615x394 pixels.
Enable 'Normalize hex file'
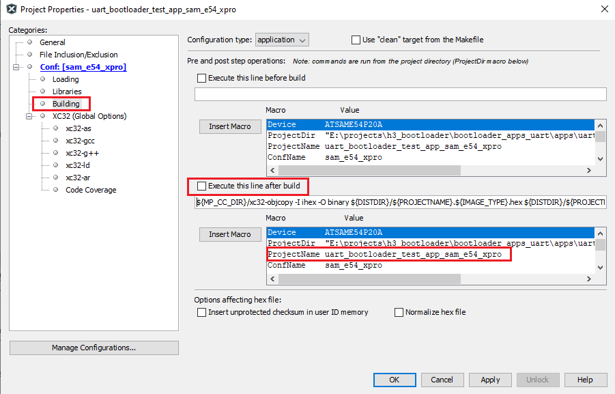[x=399, y=312]
